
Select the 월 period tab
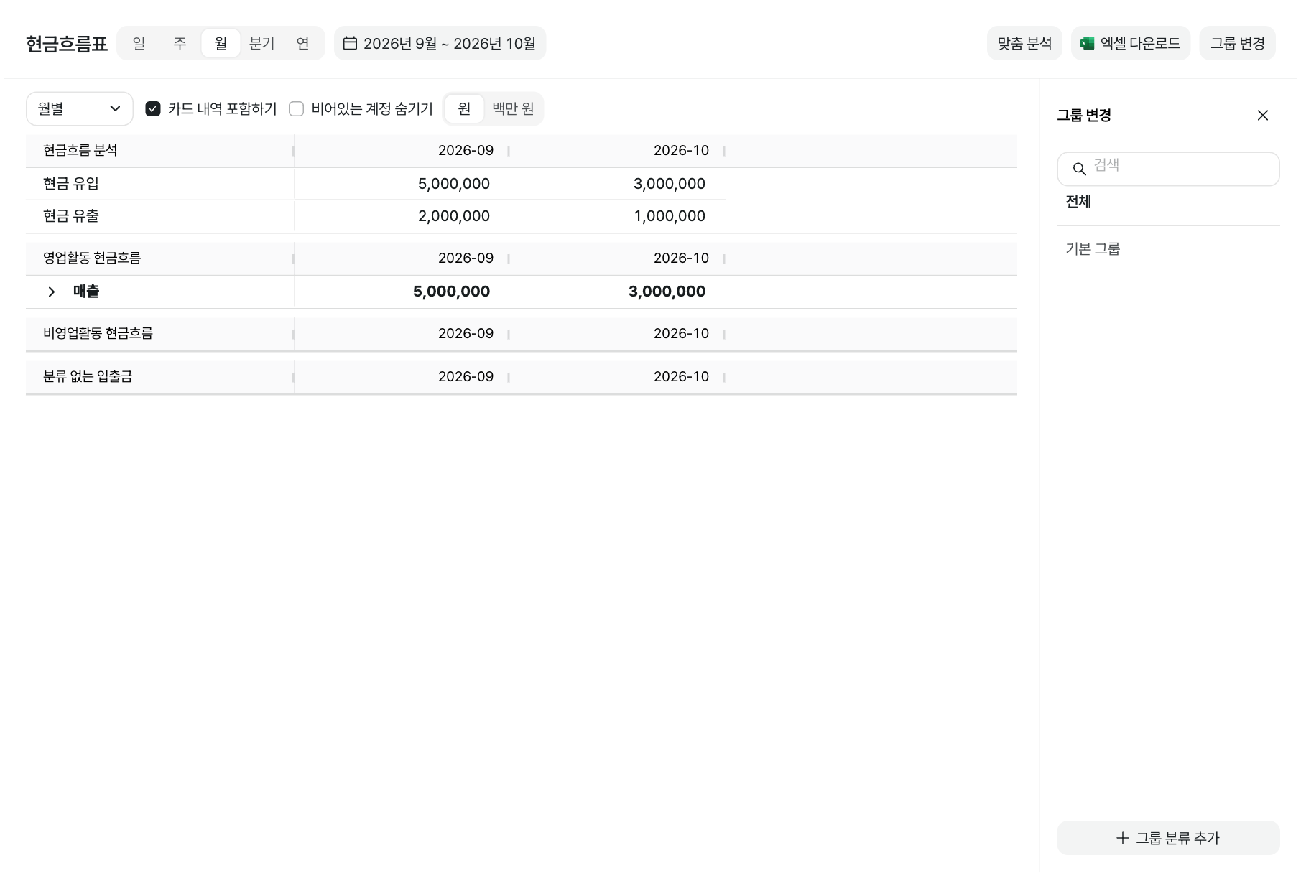[x=221, y=43]
